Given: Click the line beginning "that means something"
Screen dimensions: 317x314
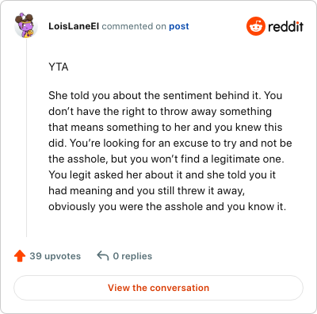Looking at the screenshot, I should 166,127.
